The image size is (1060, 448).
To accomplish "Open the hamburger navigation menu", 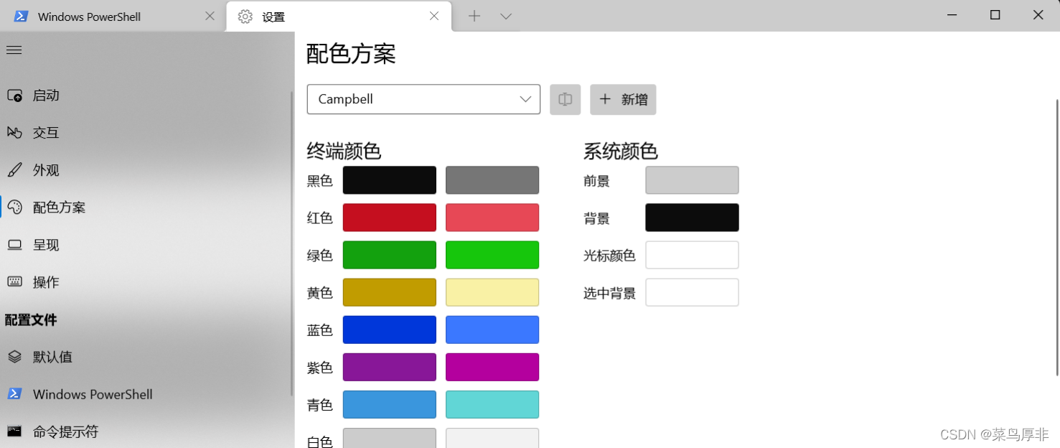I will 13,50.
